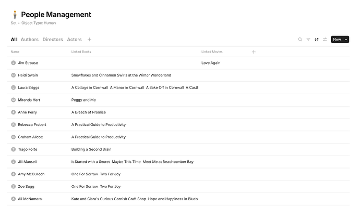The image size is (360, 206).
Task: Switch to the Directors view tab
Action: click(x=53, y=40)
